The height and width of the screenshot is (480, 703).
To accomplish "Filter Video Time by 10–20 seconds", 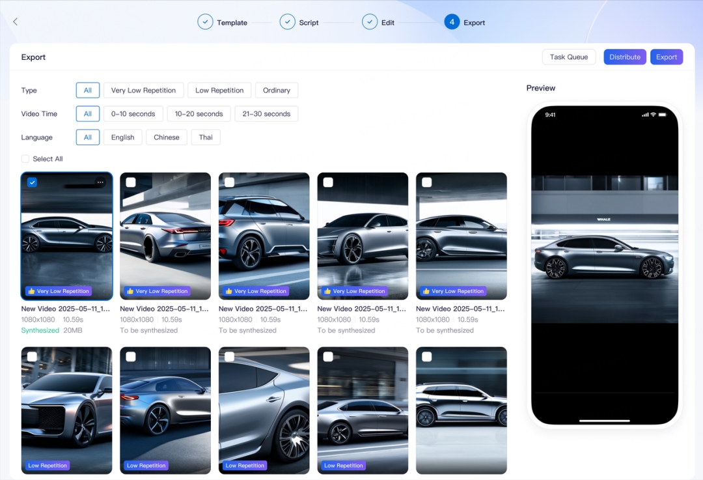I will click(x=199, y=114).
